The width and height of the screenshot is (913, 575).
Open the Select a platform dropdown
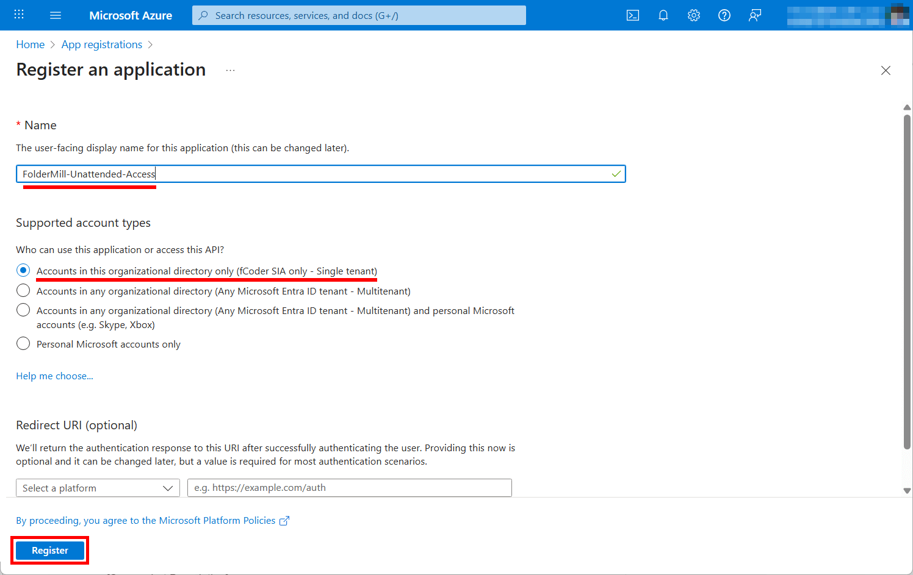coord(98,488)
